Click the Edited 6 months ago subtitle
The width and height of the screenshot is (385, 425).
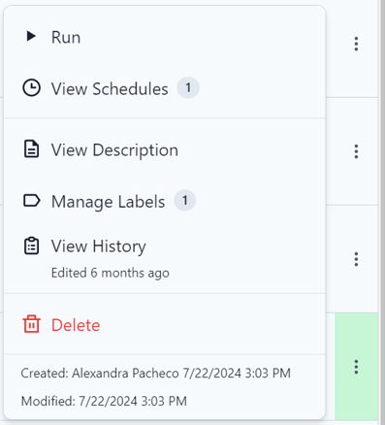click(111, 273)
